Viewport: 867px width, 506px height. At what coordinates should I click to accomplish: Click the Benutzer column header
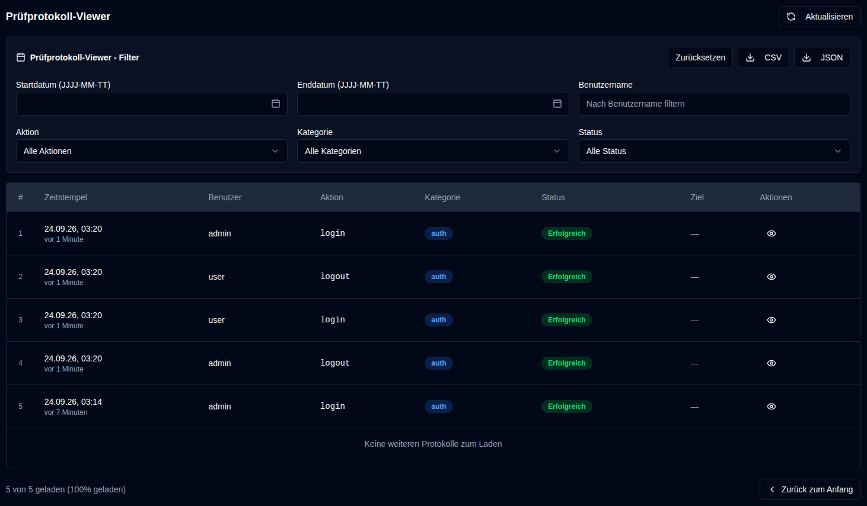[225, 197]
